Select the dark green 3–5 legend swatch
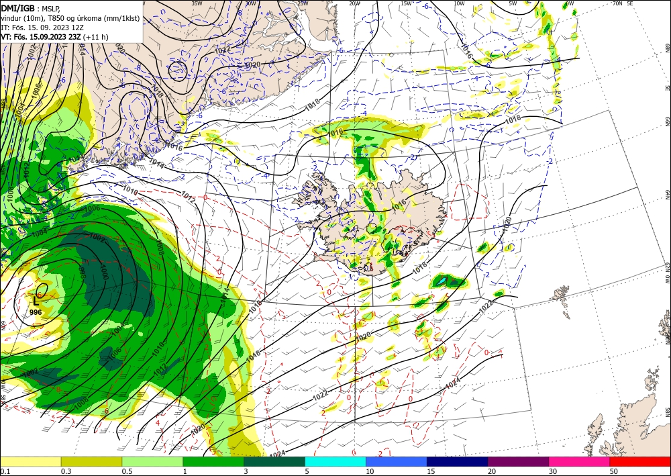Screen dimensions: 671x476 point(274,461)
